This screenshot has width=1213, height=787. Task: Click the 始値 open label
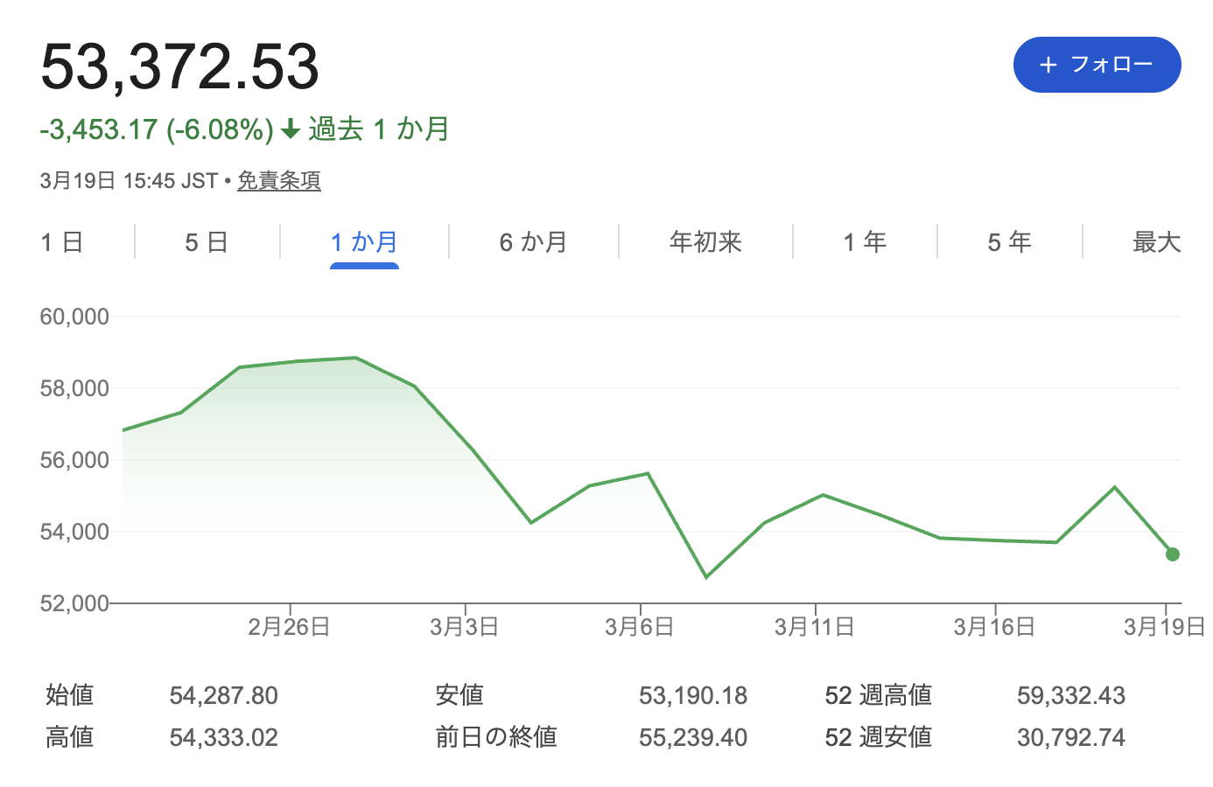click(x=69, y=695)
